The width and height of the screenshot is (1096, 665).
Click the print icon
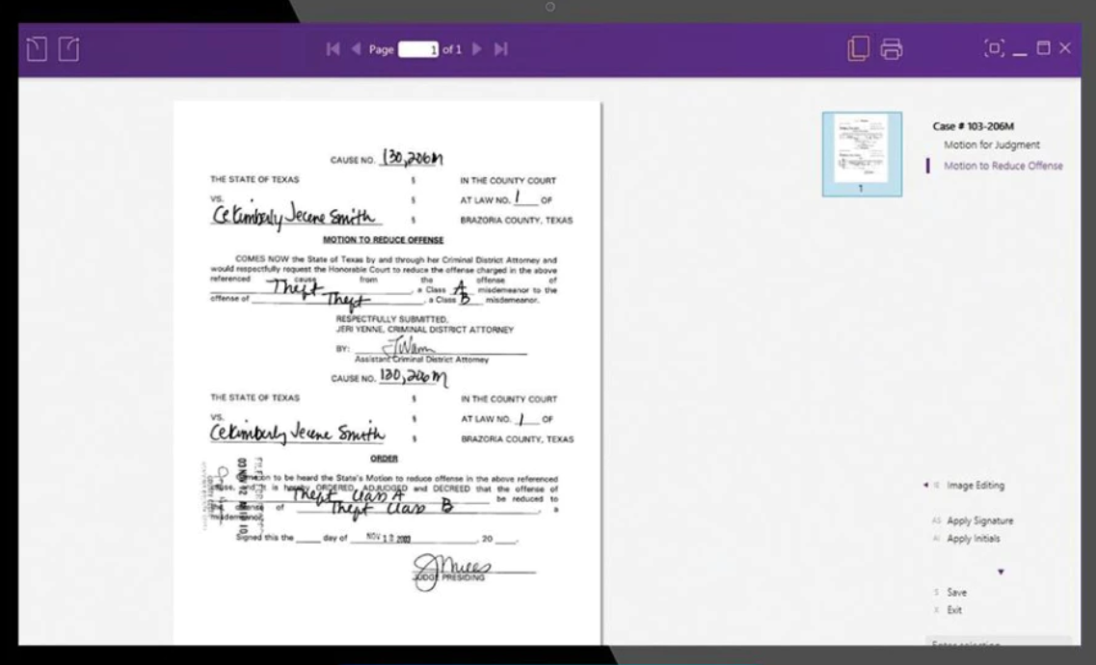(x=892, y=49)
